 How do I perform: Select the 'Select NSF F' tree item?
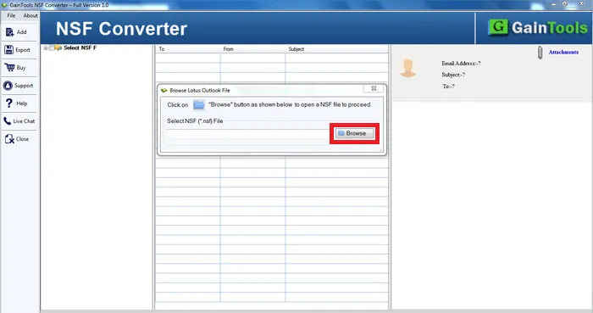80,48
